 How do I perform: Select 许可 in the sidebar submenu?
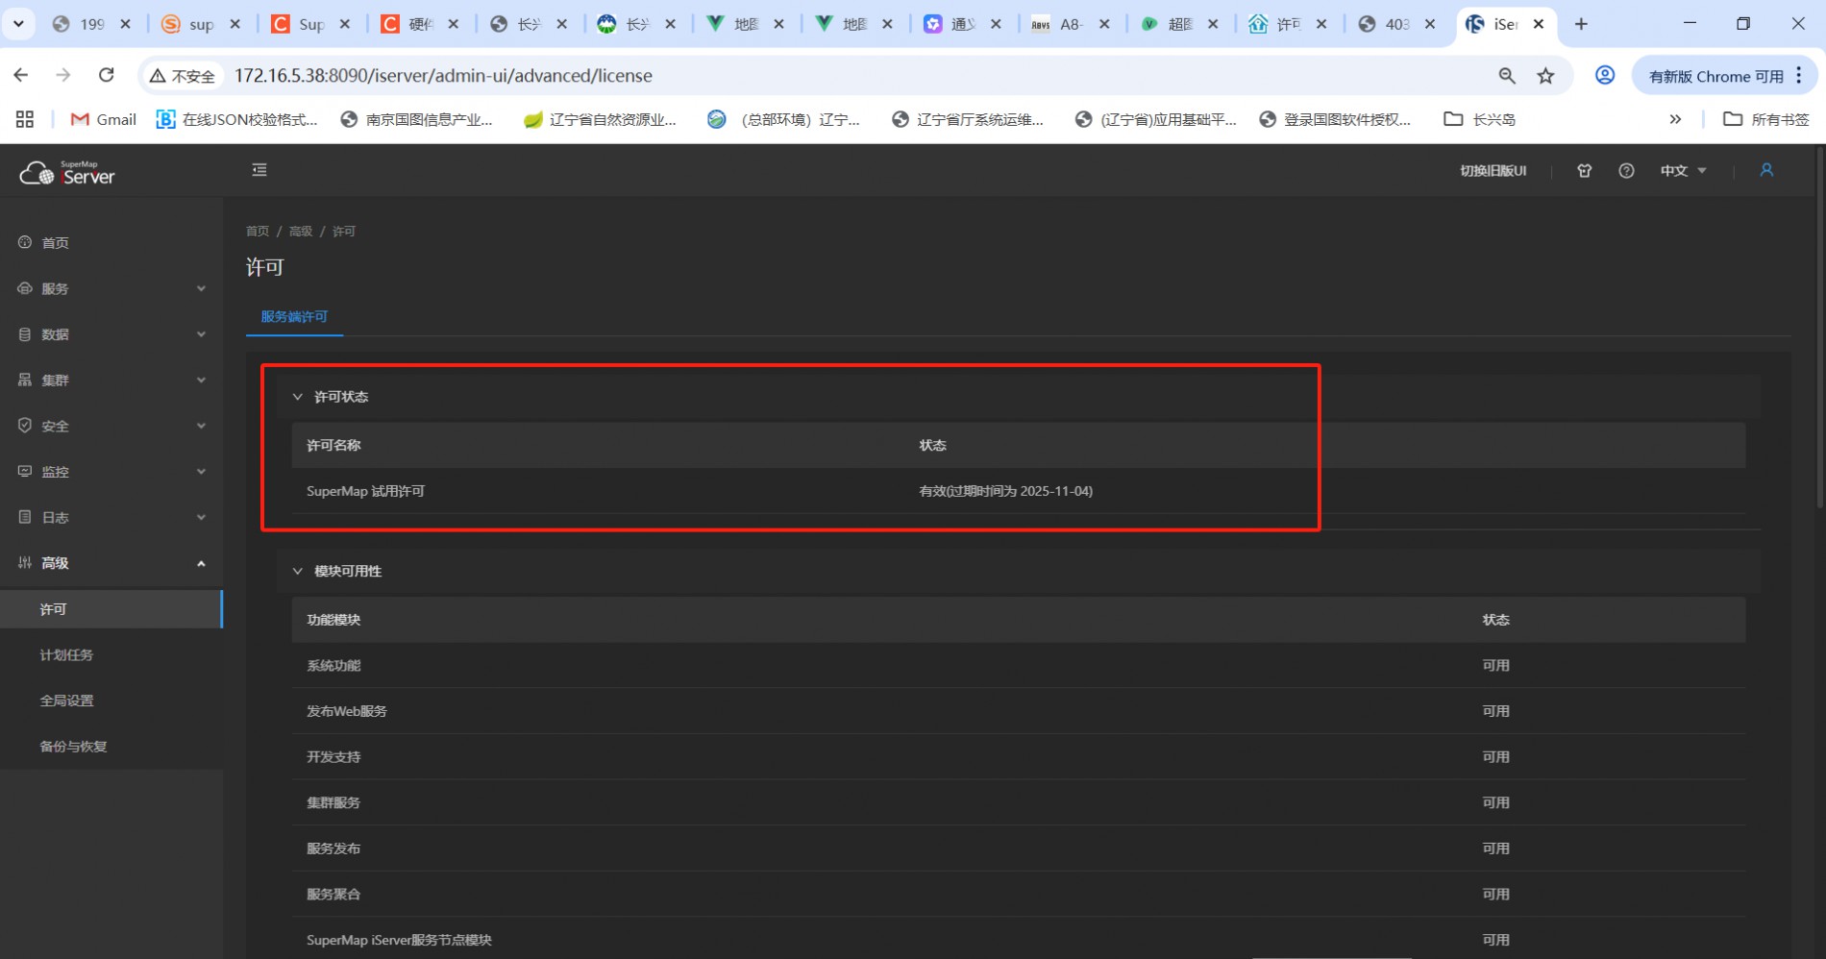click(111, 609)
